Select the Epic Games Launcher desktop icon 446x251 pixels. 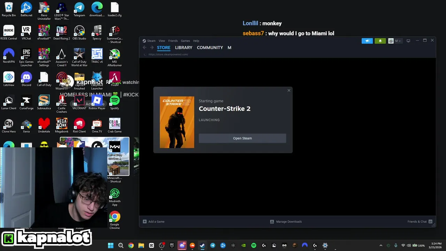coord(26,58)
